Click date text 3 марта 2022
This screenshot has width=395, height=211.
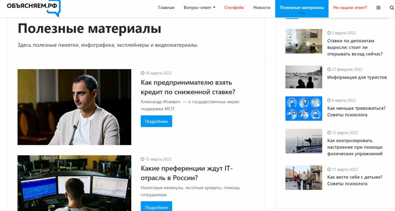pos(344,33)
